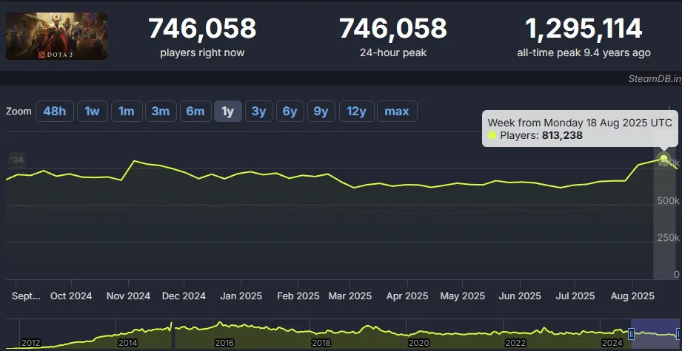Pick the 9y zoom range
The height and width of the screenshot is (351, 682).
point(321,112)
